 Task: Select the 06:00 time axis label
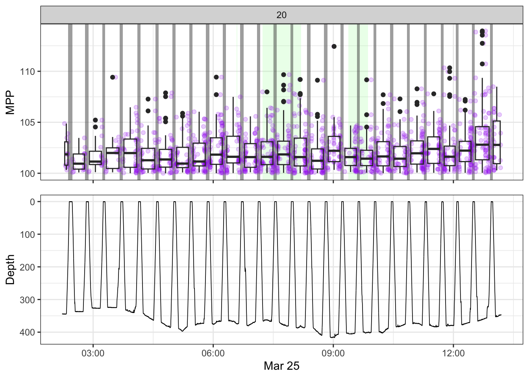coord(213,353)
